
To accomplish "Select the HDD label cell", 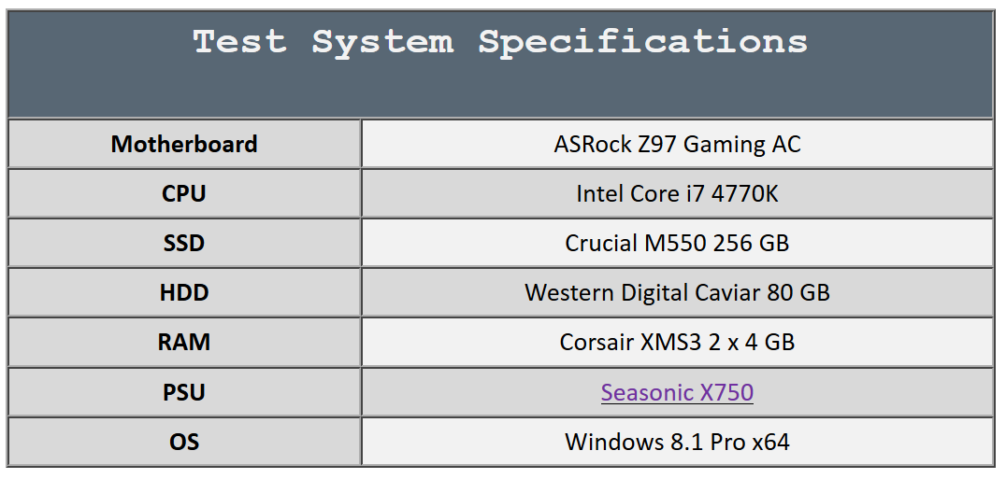I will coord(184,292).
